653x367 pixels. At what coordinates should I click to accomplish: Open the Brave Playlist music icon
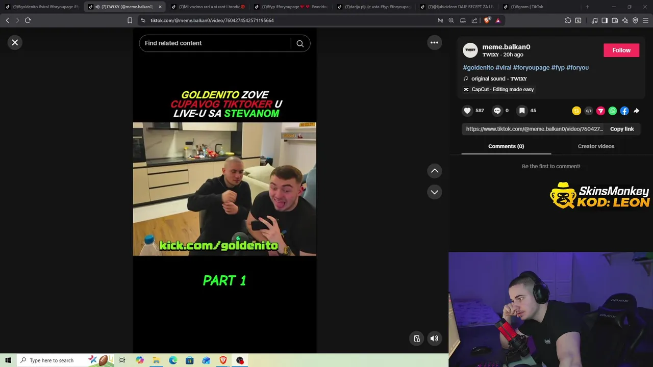[x=594, y=20]
